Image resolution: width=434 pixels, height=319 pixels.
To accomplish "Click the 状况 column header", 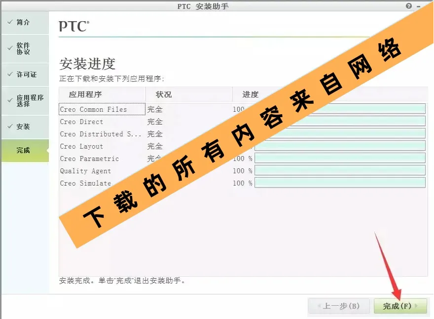I will pos(188,95).
